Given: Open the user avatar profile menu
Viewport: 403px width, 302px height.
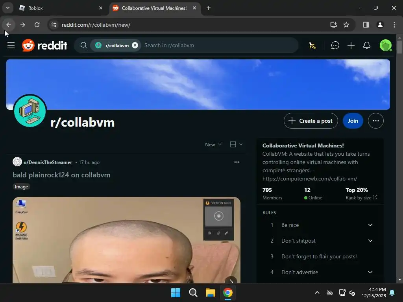Looking at the screenshot, I should click(x=386, y=46).
